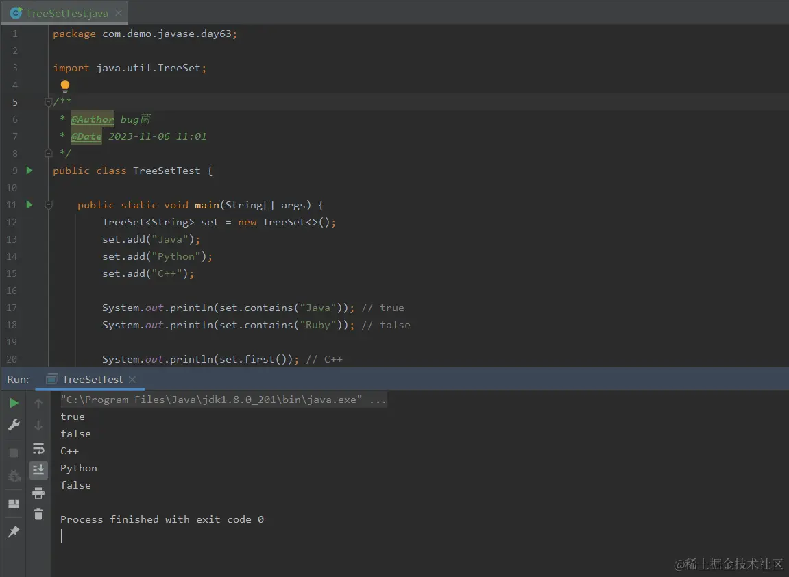
Task: Close the TreeSetTest.java editor tab
Action: click(x=119, y=13)
